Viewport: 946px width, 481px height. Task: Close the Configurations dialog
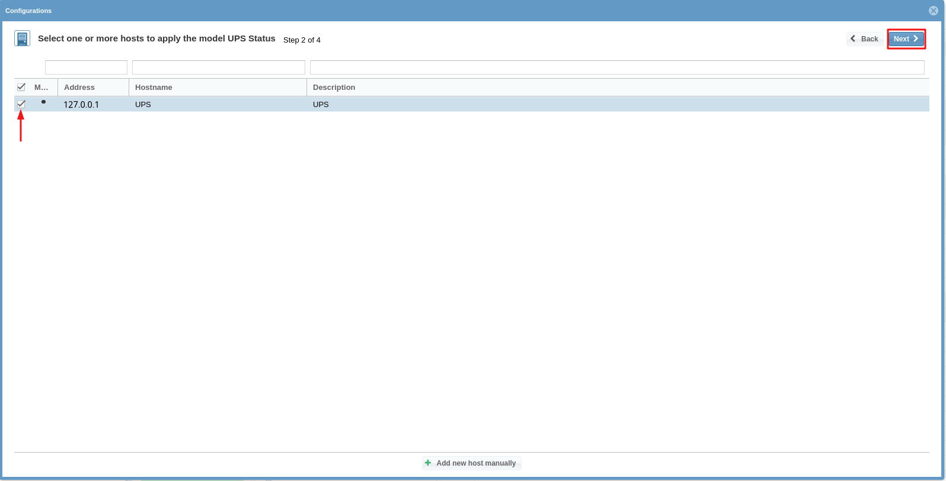point(933,11)
